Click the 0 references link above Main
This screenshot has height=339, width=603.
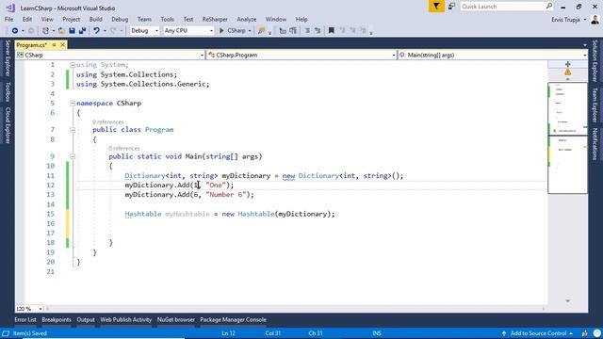click(123, 149)
